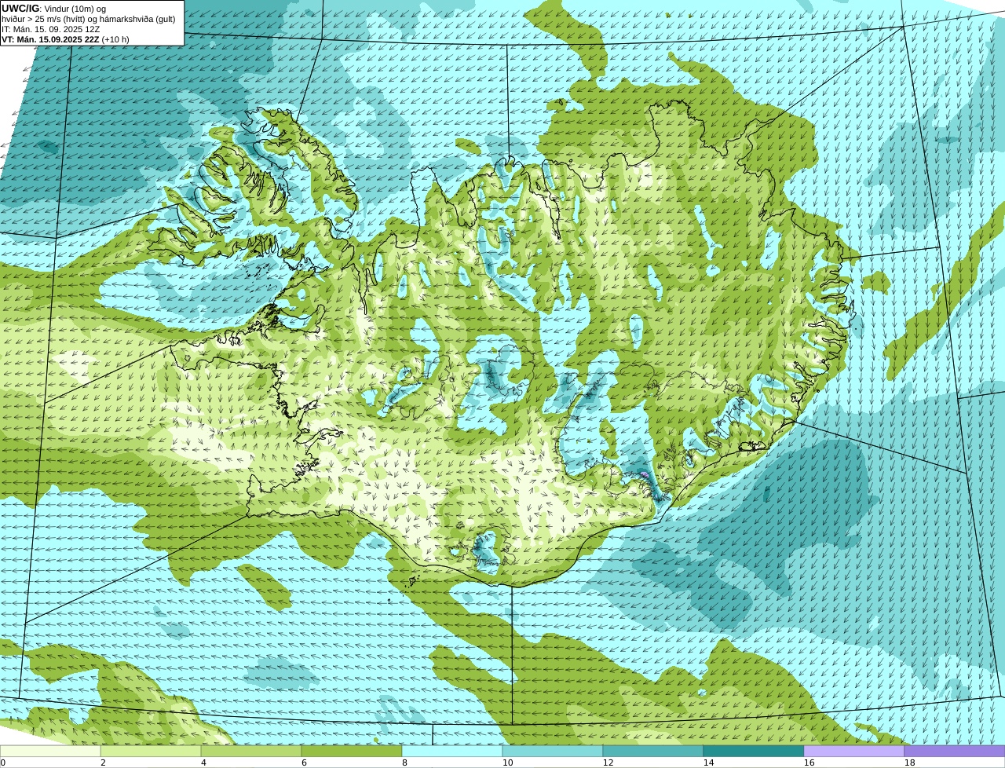Screen dimensions: 1005x768
Task: Click the scale label '12' on the legend
Action: [608, 763]
